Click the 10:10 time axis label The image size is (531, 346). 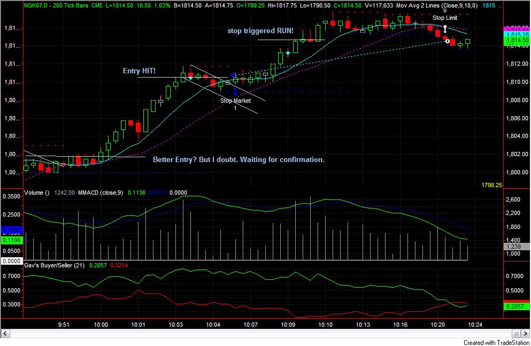(x=325, y=325)
